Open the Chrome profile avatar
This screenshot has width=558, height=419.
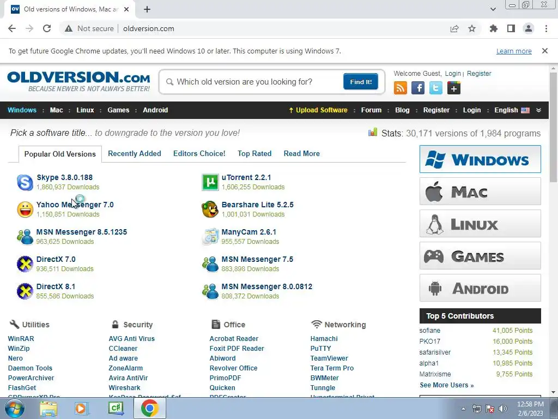pyautogui.click(x=529, y=28)
